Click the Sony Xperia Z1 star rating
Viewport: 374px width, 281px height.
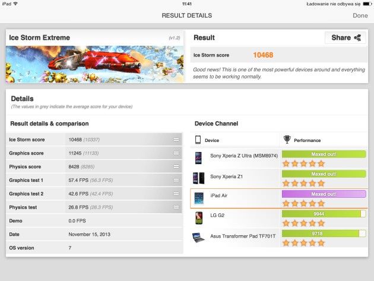pyautogui.click(x=303, y=184)
